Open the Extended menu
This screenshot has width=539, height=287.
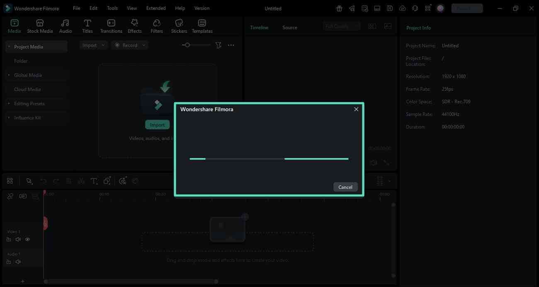coord(156,8)
